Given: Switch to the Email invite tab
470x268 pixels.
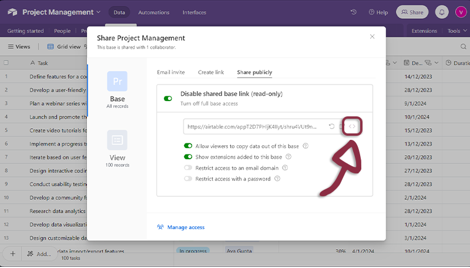Looking at the screenshot, I should (171, 72).
